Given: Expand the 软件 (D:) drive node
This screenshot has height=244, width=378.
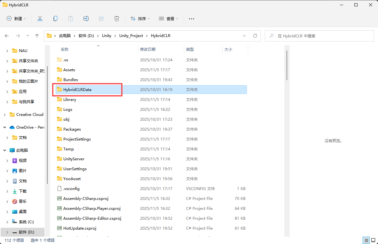Looking at the screenshot, I should pyautogui.click(x=7, y=232).
